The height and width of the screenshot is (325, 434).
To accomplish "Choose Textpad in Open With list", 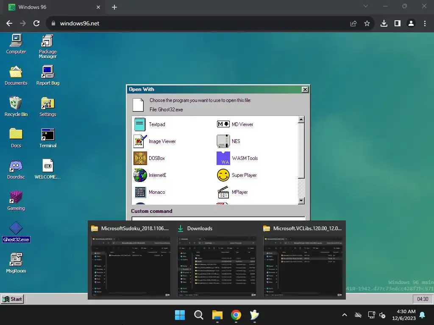I will pyautogui.click(x=150, y=124).
